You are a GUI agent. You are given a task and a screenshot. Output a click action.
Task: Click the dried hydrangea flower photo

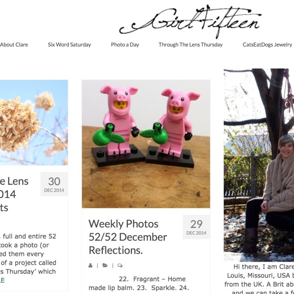point(34,122)
